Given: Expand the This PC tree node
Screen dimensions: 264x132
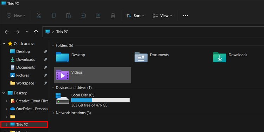Looking at the screenshot, I should [6, 125].
